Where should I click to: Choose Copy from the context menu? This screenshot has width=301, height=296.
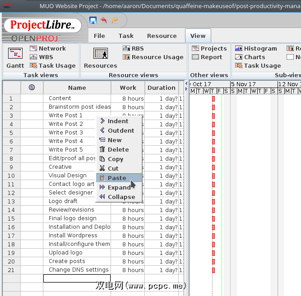[119, 159]
